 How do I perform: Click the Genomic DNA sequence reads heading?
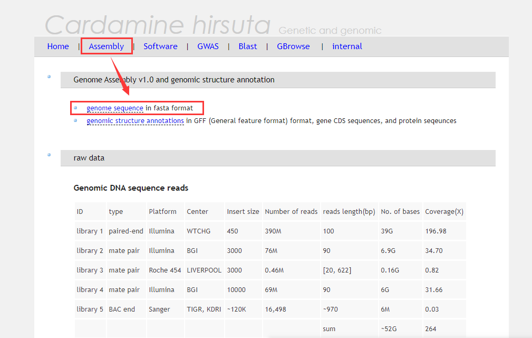click(131, 188)
